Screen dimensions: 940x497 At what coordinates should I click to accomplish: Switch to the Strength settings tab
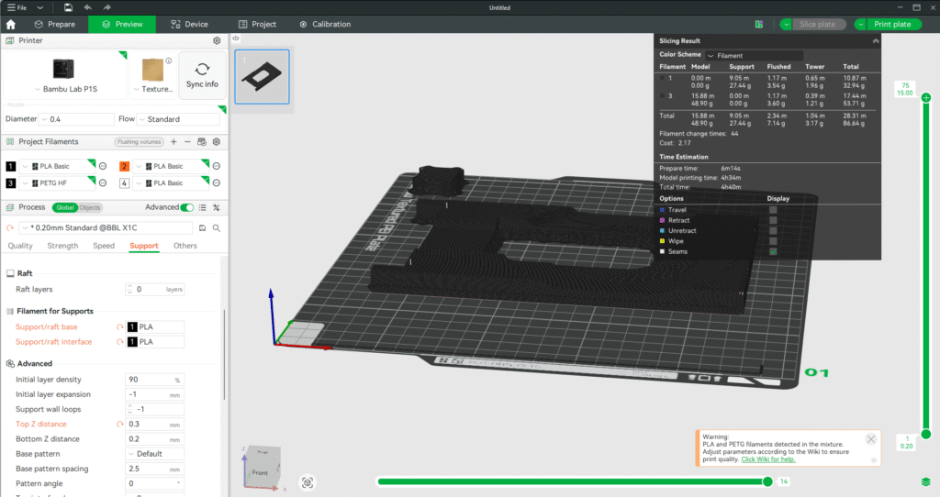click(62, 246)
